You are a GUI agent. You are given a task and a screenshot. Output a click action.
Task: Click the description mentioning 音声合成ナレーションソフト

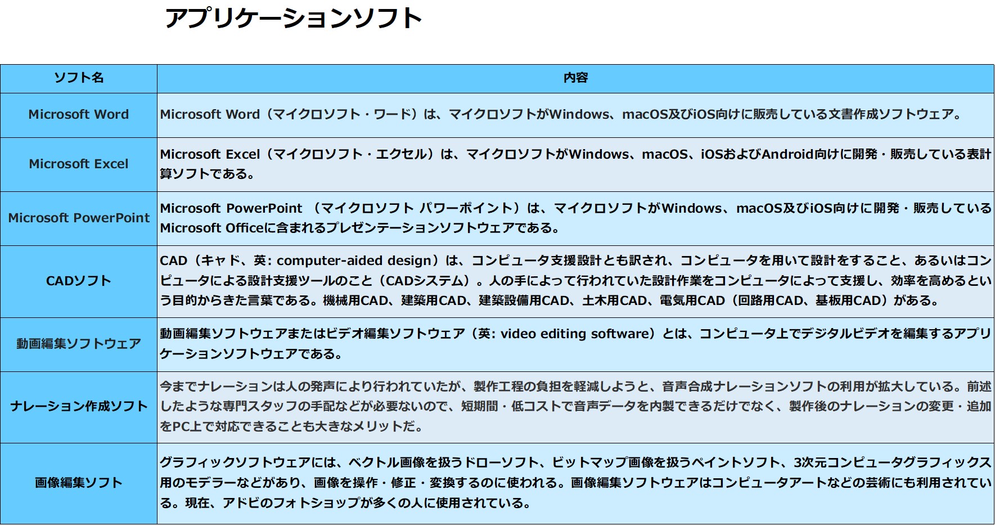575,407
